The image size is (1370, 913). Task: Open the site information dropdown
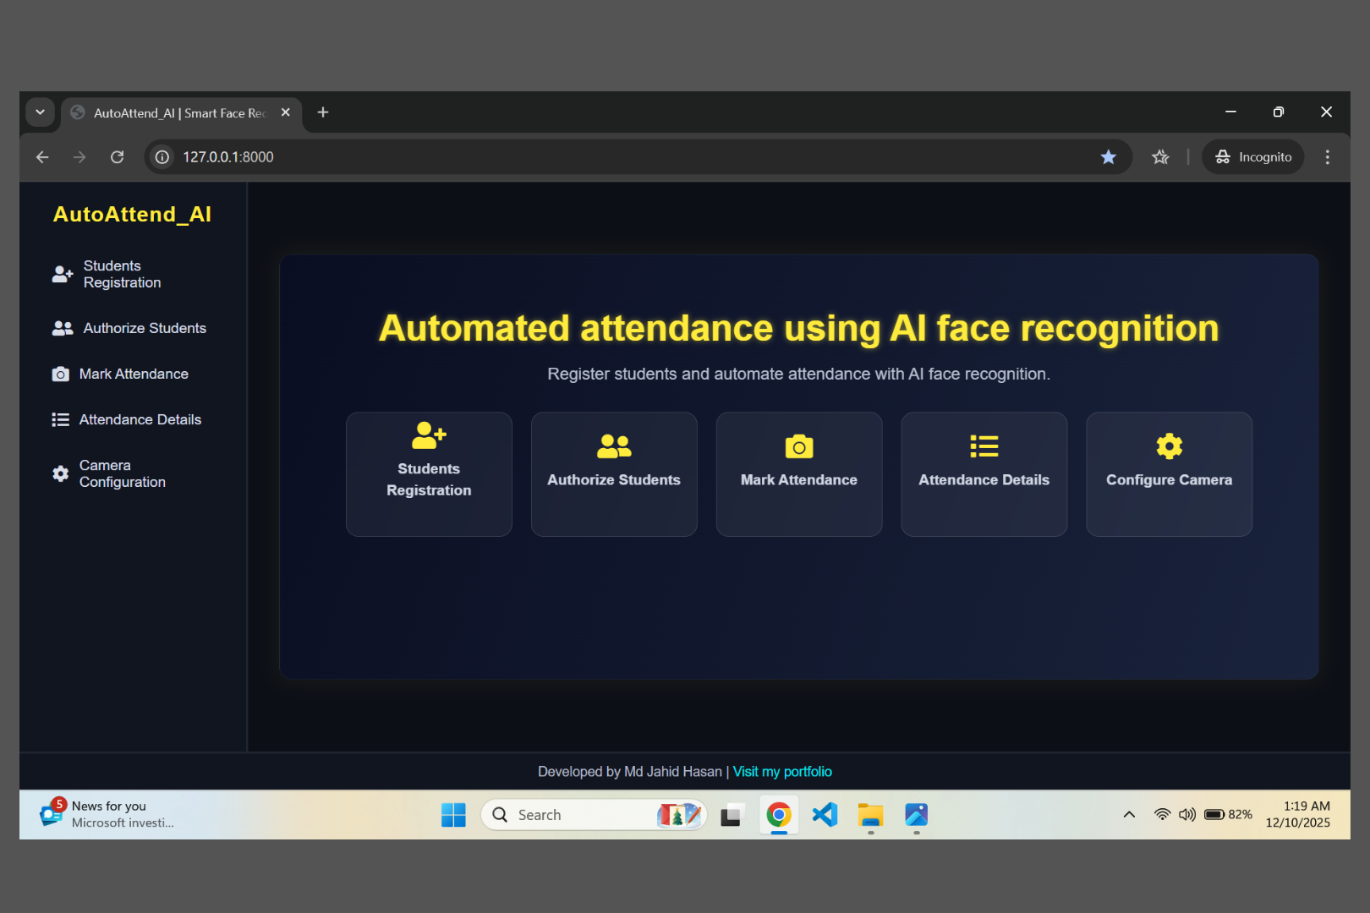pos(161,156)
